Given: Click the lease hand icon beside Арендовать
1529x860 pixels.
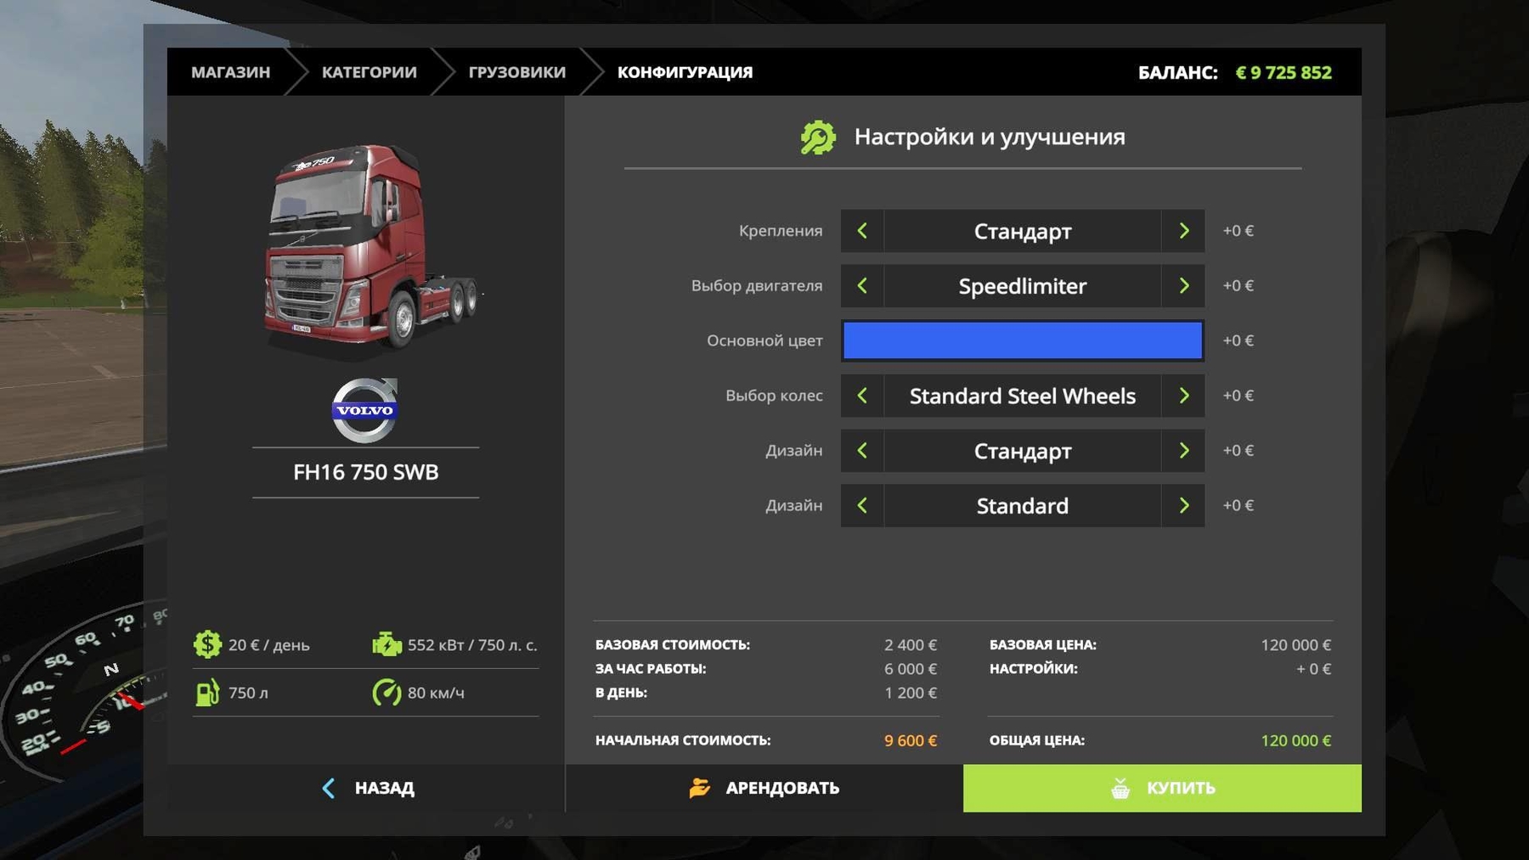Looking at the screenshot, I should [700, 788].
